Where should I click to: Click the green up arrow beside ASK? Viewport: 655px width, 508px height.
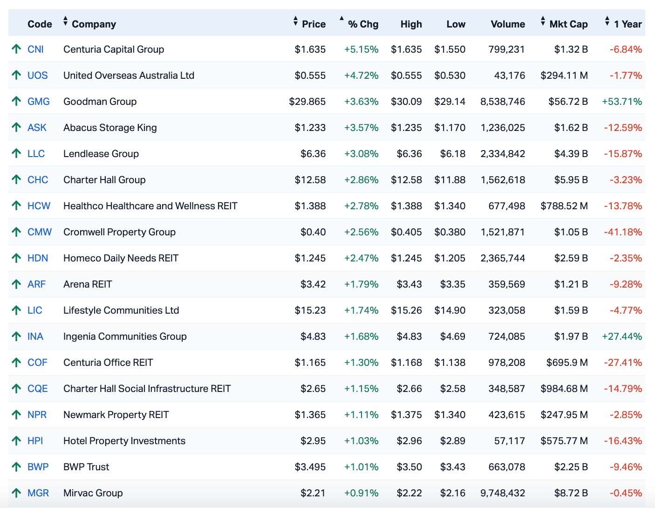[x=16, y=127]
